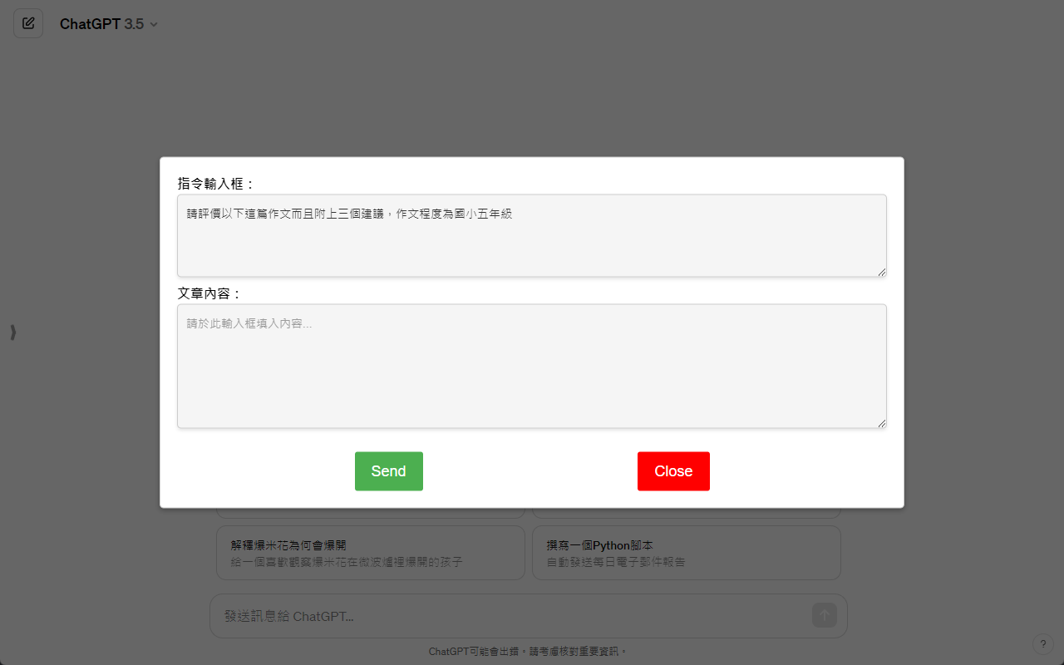The height and width of the screenshot is (665, 1064).
Task: Focus the 指令輸入框 instruction textarea
Action: (531, 235)
